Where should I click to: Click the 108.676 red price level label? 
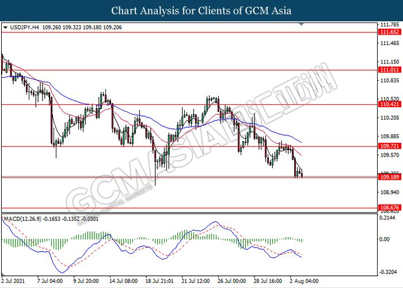[390, 207]
